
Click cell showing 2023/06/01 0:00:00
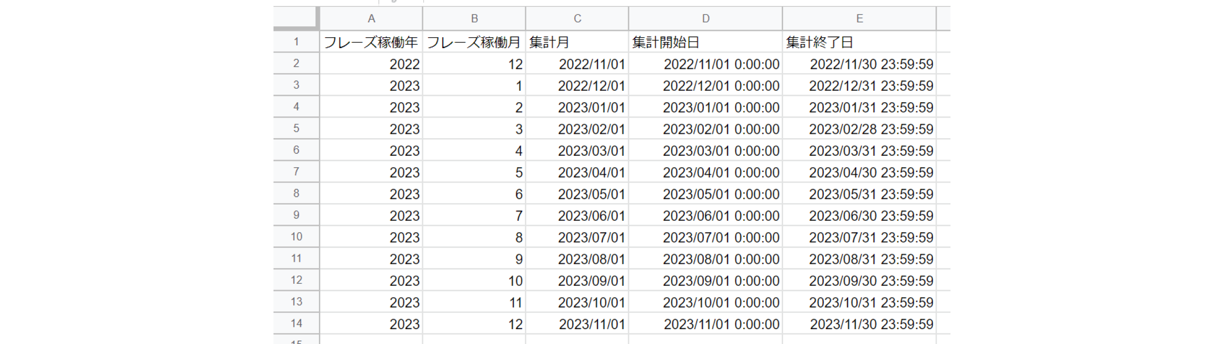705,215
